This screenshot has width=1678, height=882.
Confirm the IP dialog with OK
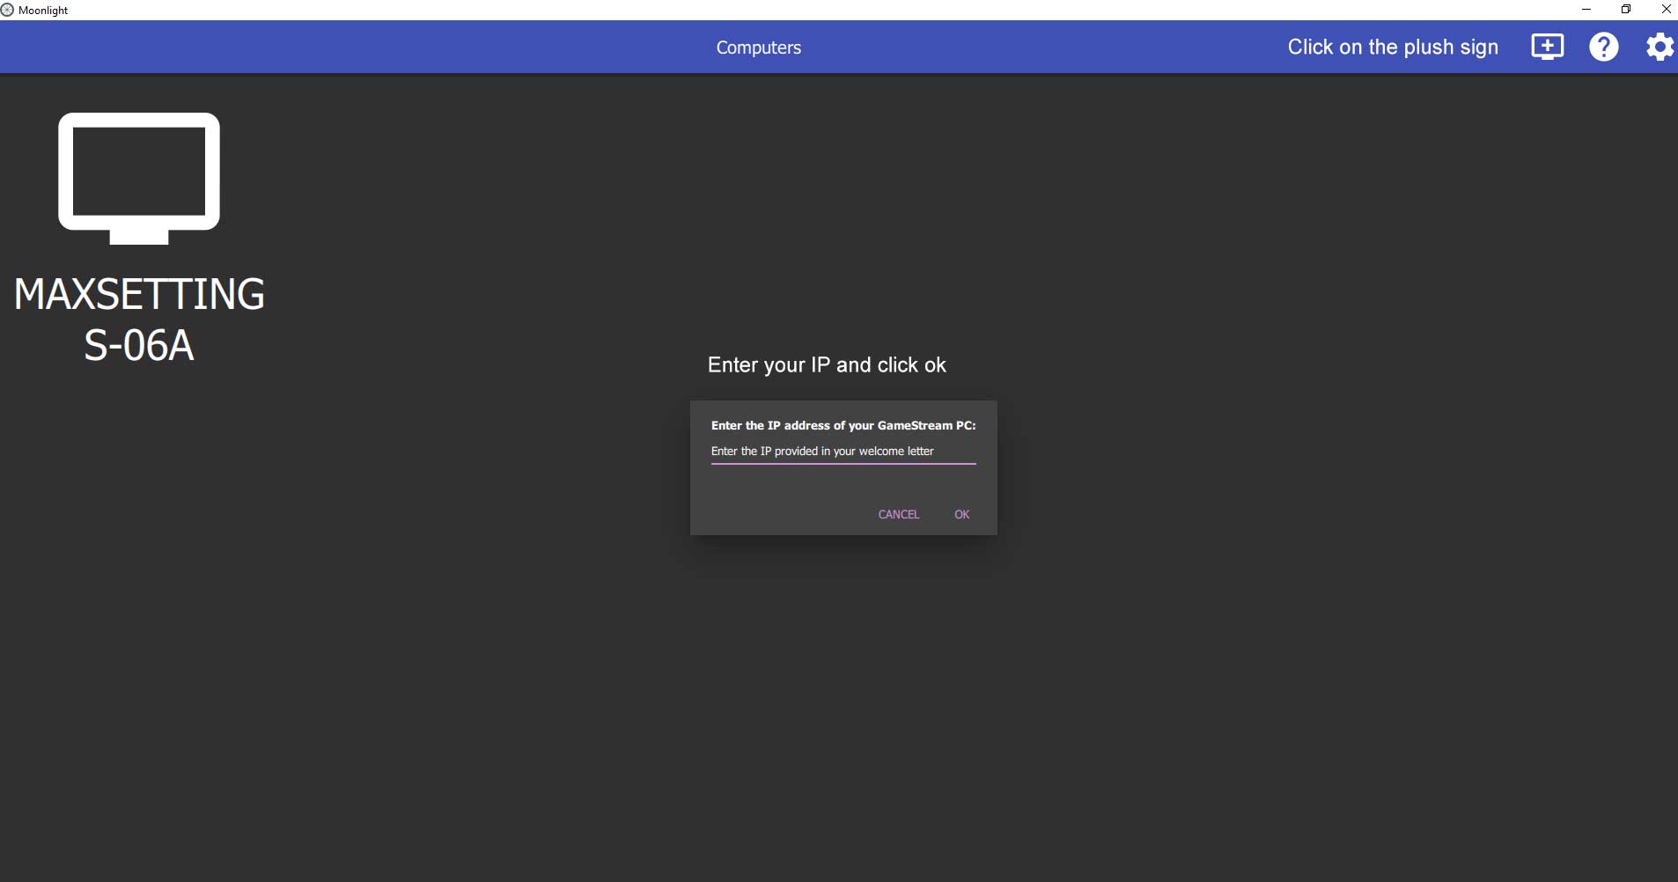pyautogui.click(x=962, y=514)
